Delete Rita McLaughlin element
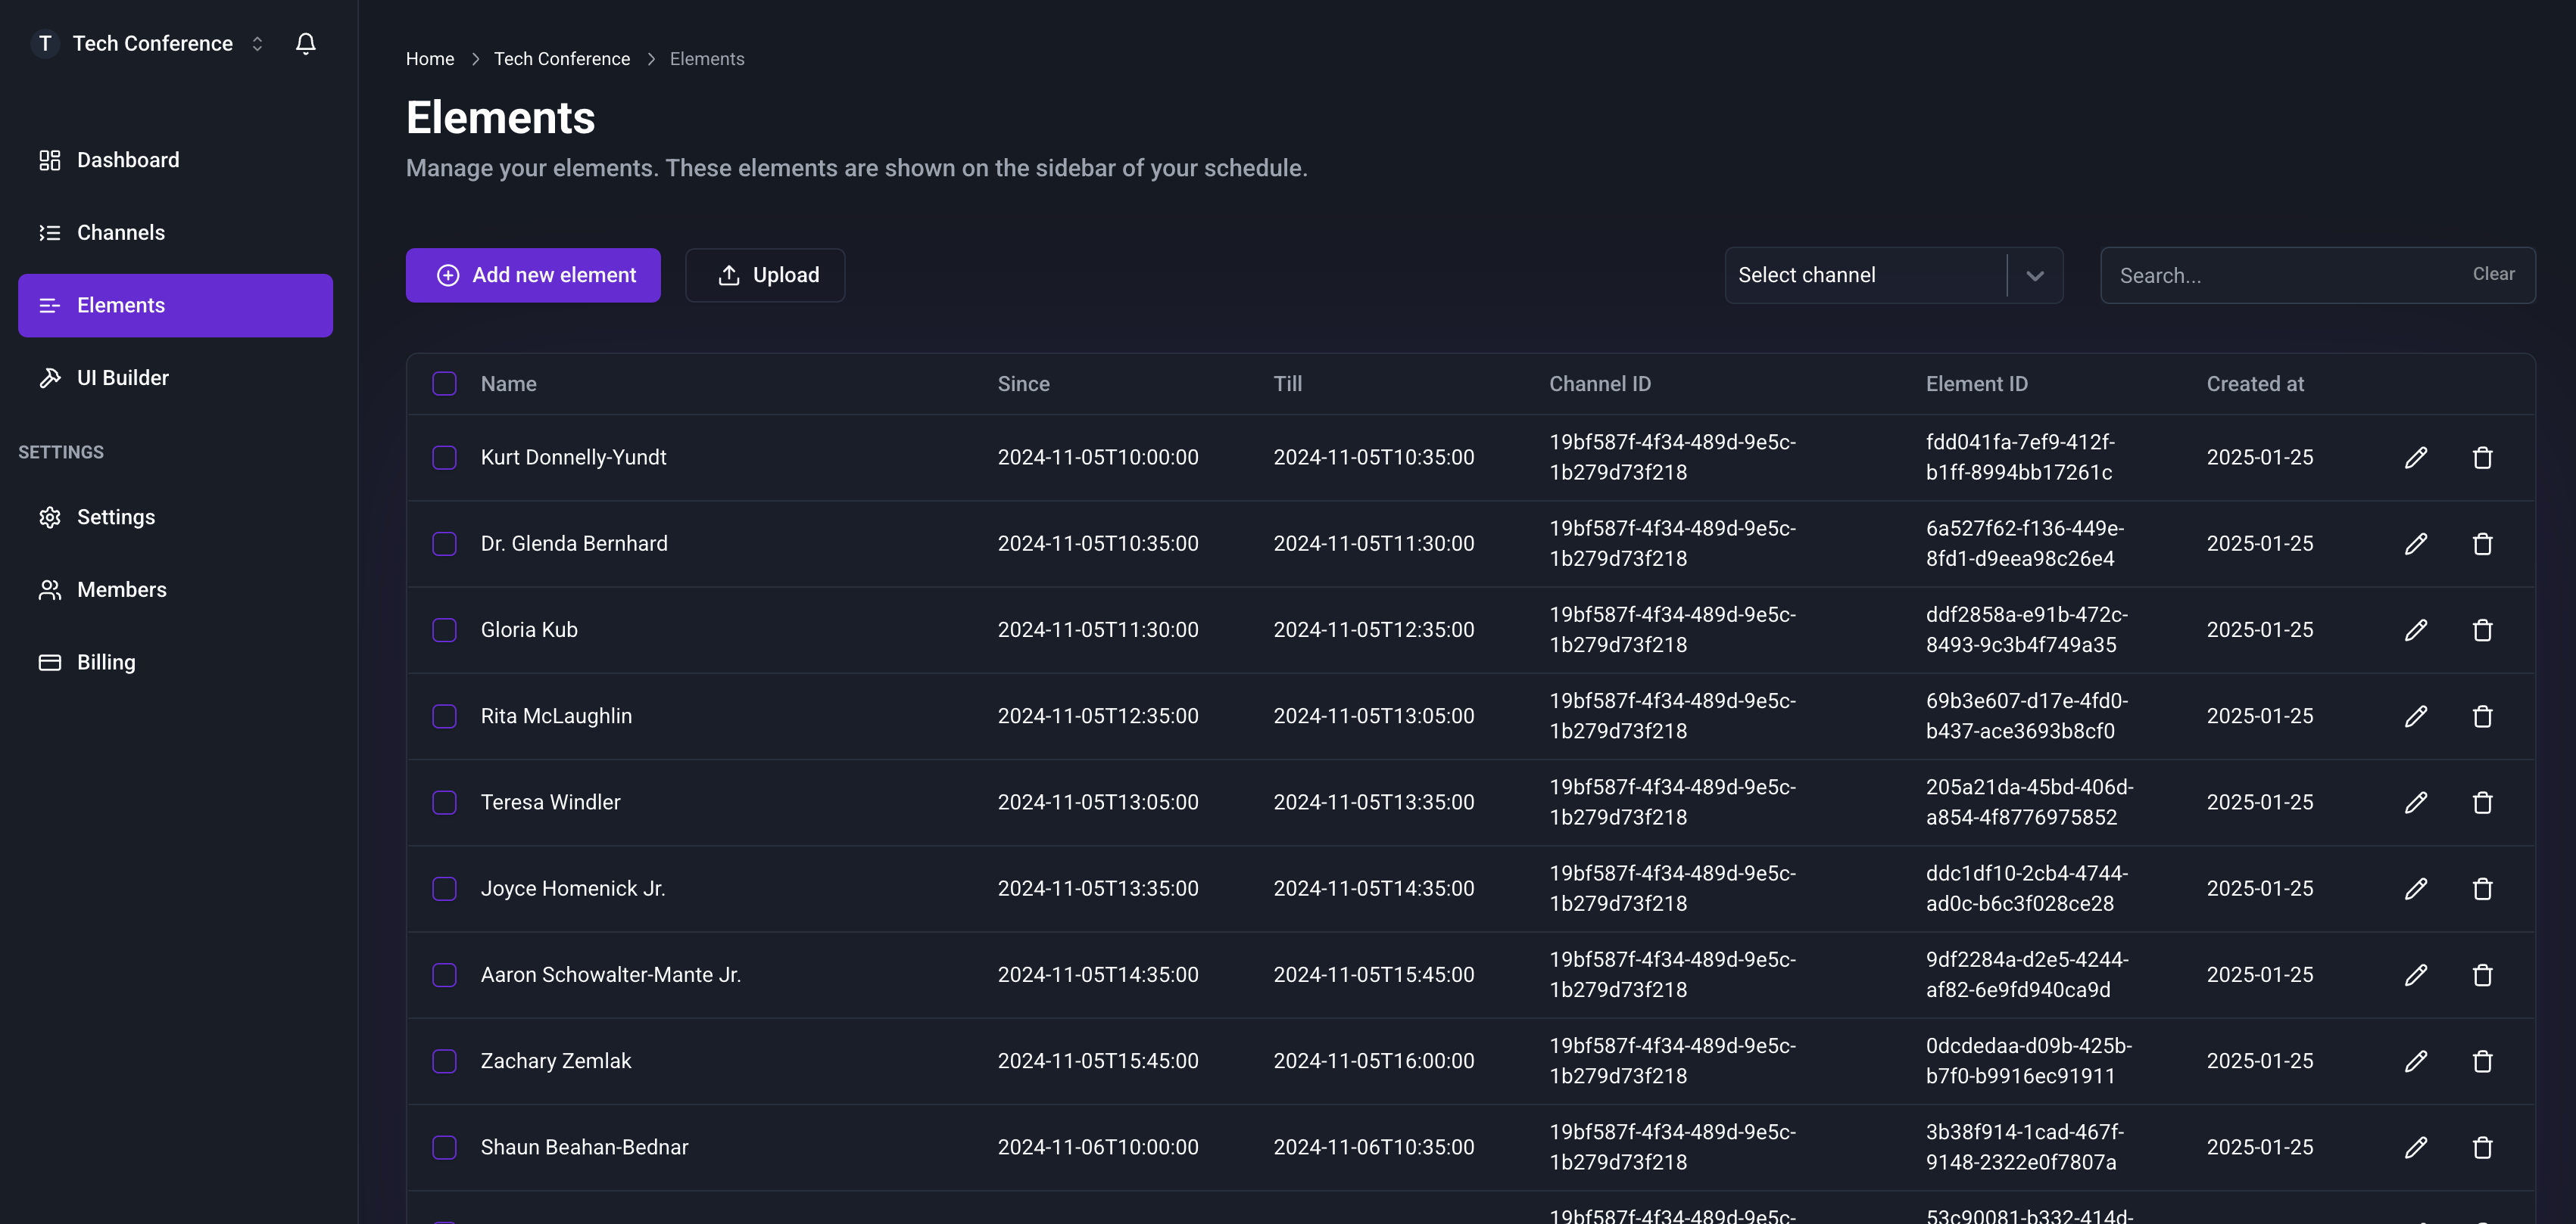This screenshot has height=1224, width=2576. pos(2482,716)
